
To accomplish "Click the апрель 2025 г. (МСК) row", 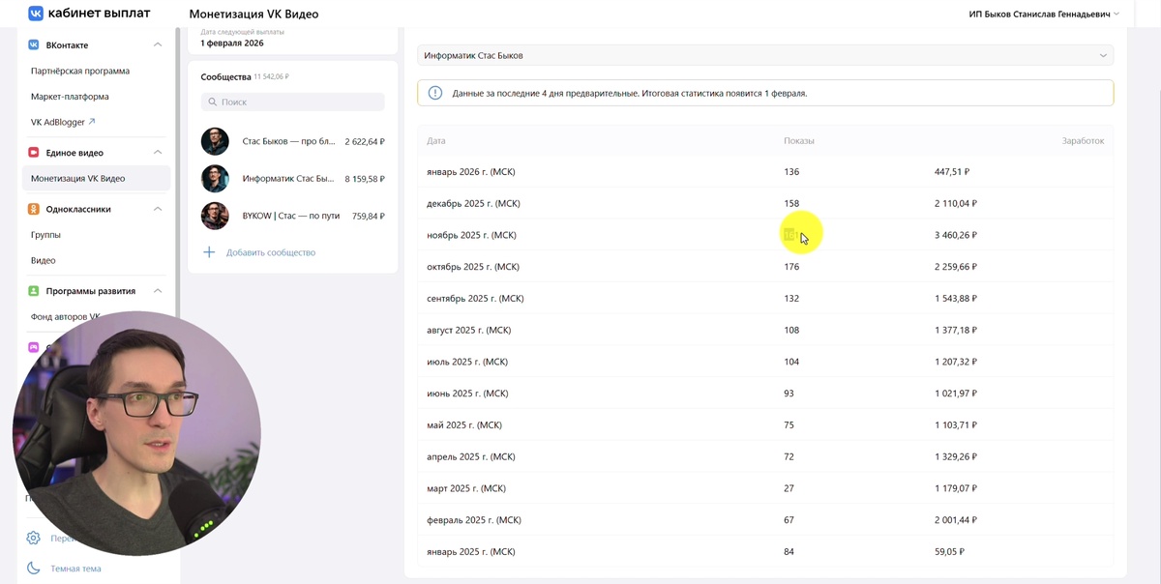I will [x=765, y=456].
